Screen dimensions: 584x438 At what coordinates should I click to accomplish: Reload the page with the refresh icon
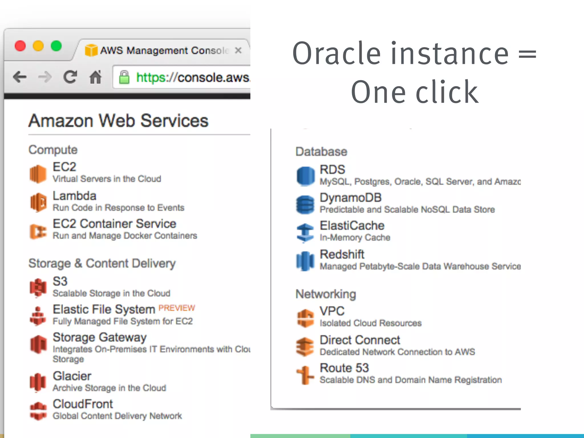pyautogui.click(x=70, y=76)
